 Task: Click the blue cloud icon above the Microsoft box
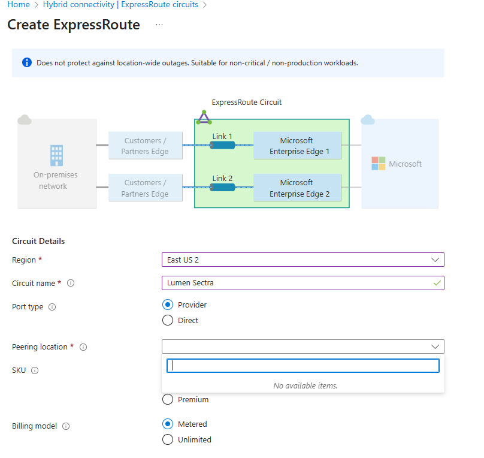click(x=368, y=119)
